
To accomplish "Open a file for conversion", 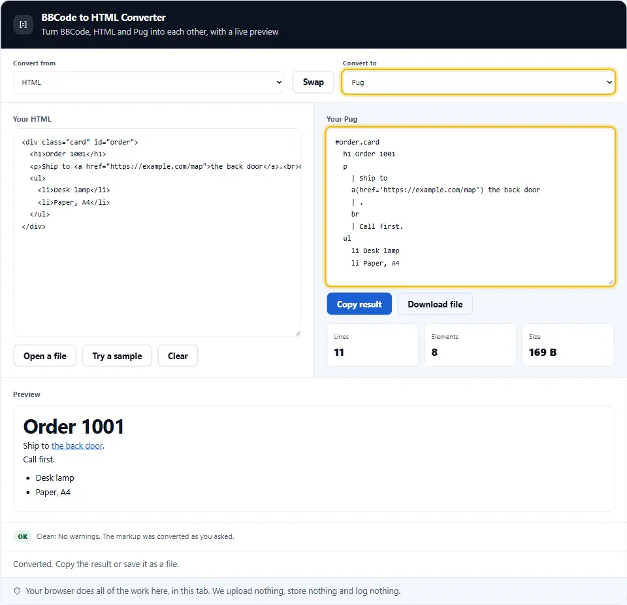I will click(45, 356).
